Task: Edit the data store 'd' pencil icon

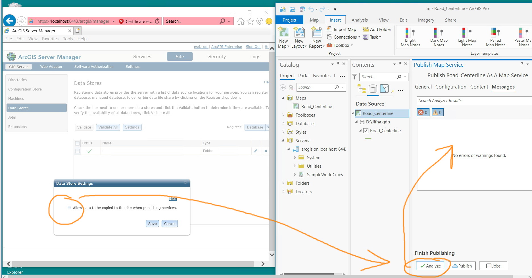Action: (x=256, y=151)
